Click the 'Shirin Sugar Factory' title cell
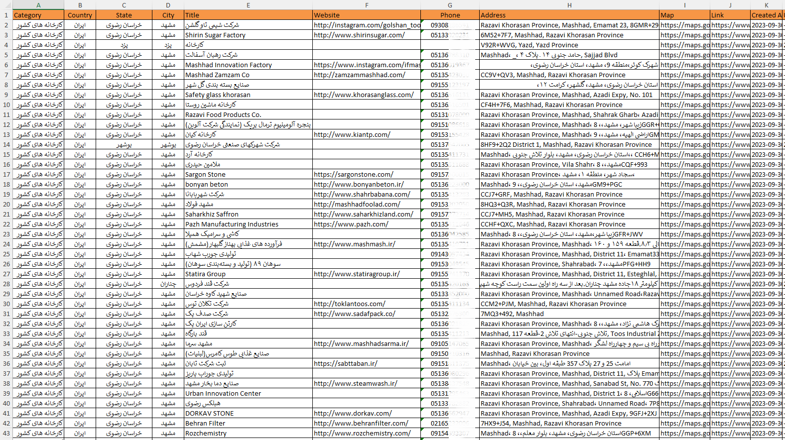The width and height of the screenshot is (785, 440). click(248, 35)
